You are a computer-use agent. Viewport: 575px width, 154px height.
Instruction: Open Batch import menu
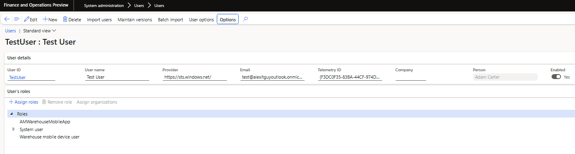pyautogui.click(x=170, y=19)
